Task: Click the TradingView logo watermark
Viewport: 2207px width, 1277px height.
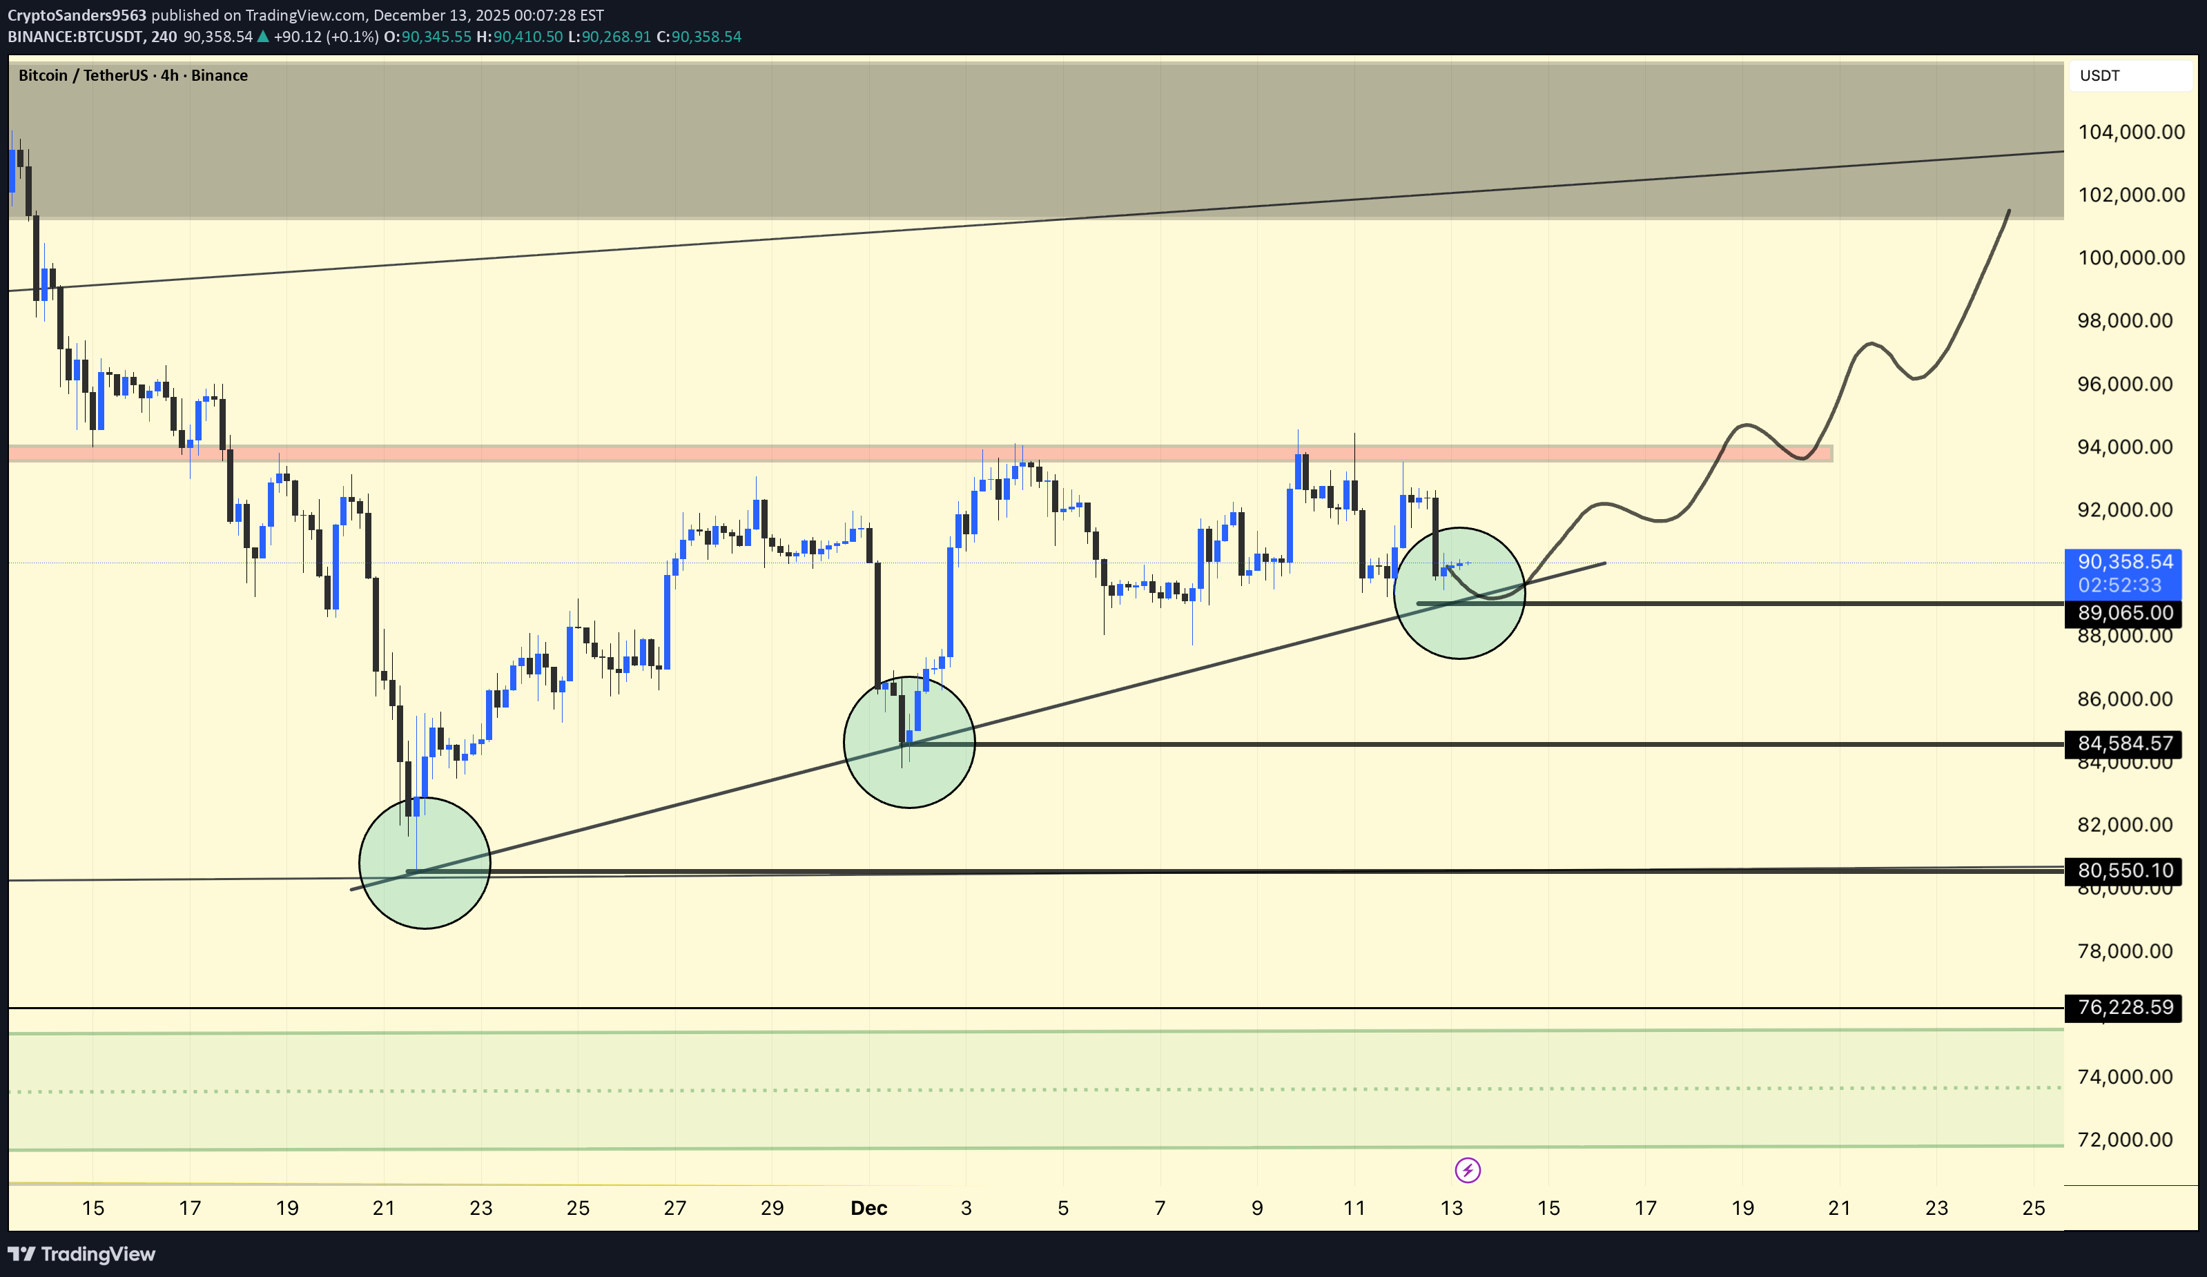Action: point(81,1254)
